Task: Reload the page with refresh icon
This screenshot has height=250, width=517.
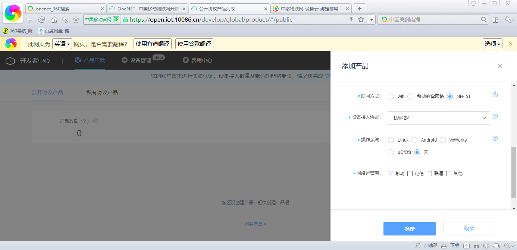Action: point(42,20)
